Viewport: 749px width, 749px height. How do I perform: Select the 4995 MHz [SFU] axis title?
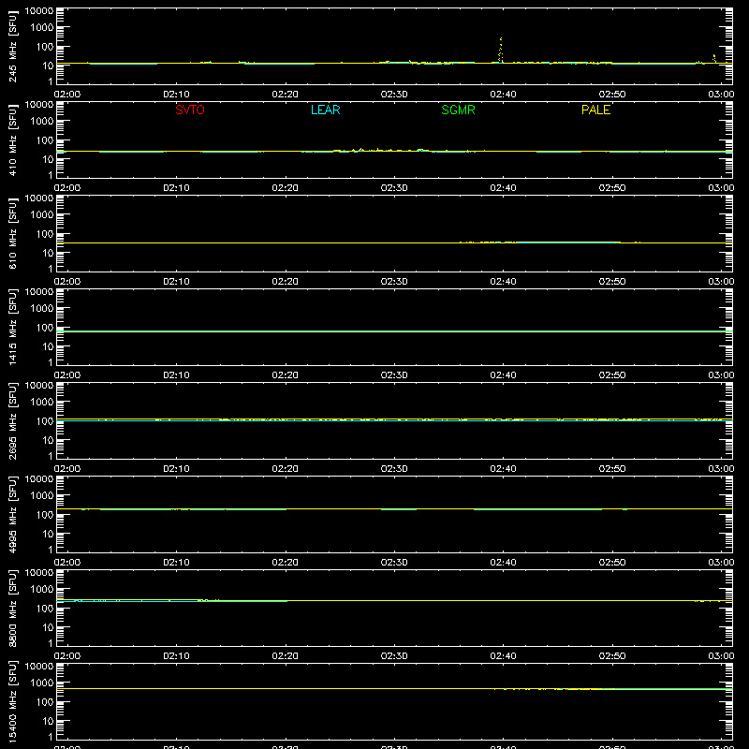pos(12,515)
